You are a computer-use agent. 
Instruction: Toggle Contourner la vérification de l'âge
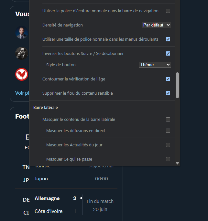pyautogui.click(x=168, y=79)
